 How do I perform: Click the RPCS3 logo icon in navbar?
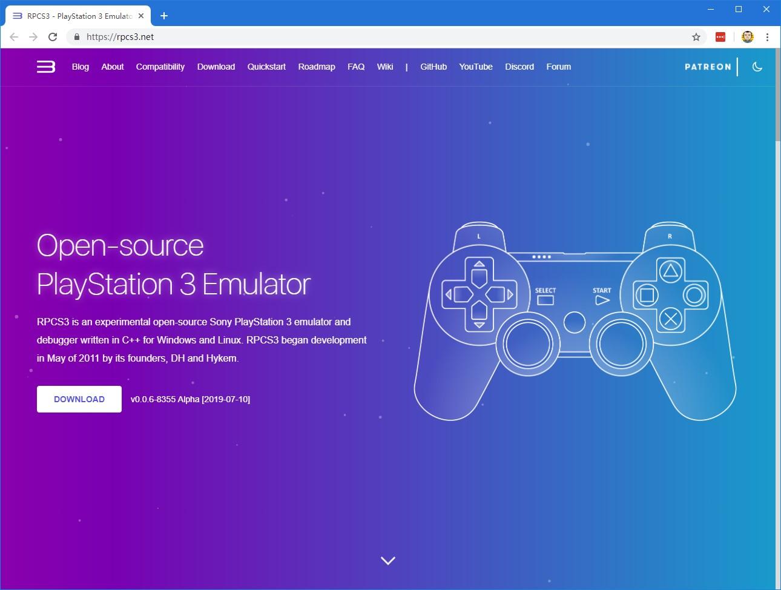coord(46,67)
